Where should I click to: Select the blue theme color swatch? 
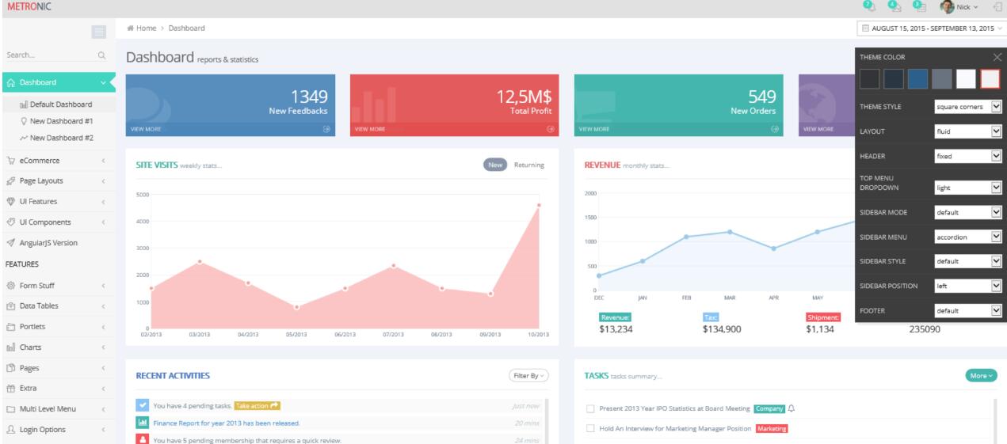point(917,78)
